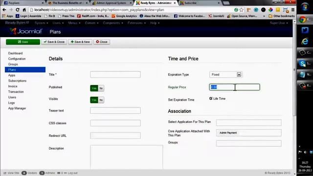Open the Rediff.com bookmark

coord(93,16)
